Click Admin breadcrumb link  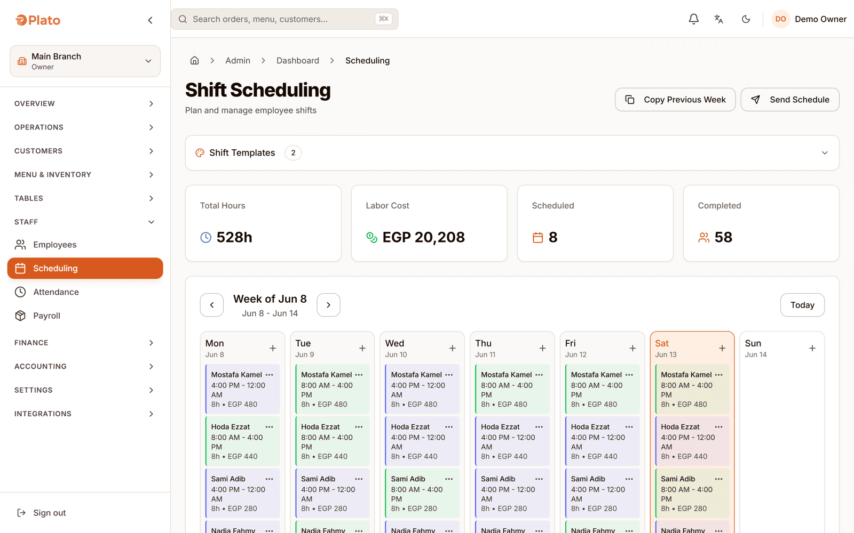coord(238,60)
